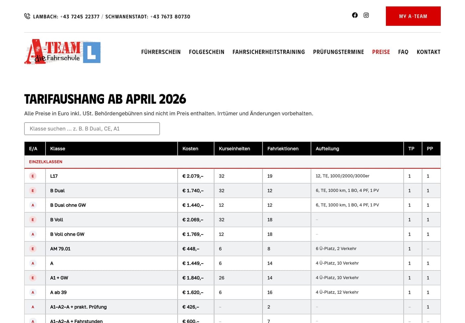Focus the Klasse suchen search field
Image resolution: width=465 pixels, height=323 pixels.
92,129
